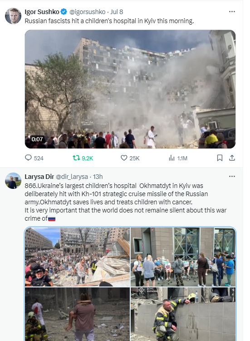
Task: Open Igor Sushko's profile avatar
Action: (x=13, y=16)
